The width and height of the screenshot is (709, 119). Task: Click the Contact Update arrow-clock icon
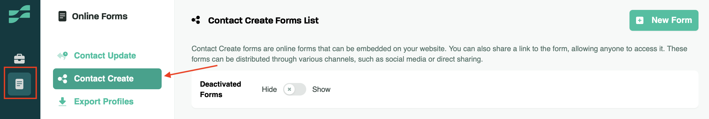tap(62, 56)
